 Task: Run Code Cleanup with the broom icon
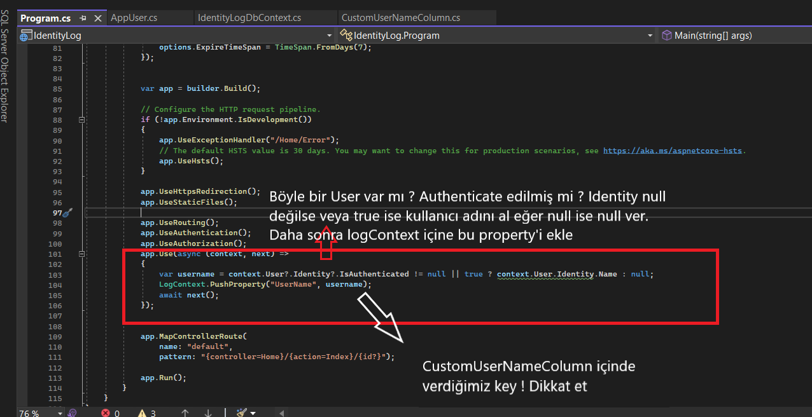click(240, 413)
